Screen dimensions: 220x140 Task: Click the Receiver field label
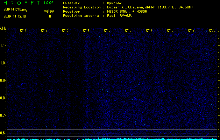point(71,12)
